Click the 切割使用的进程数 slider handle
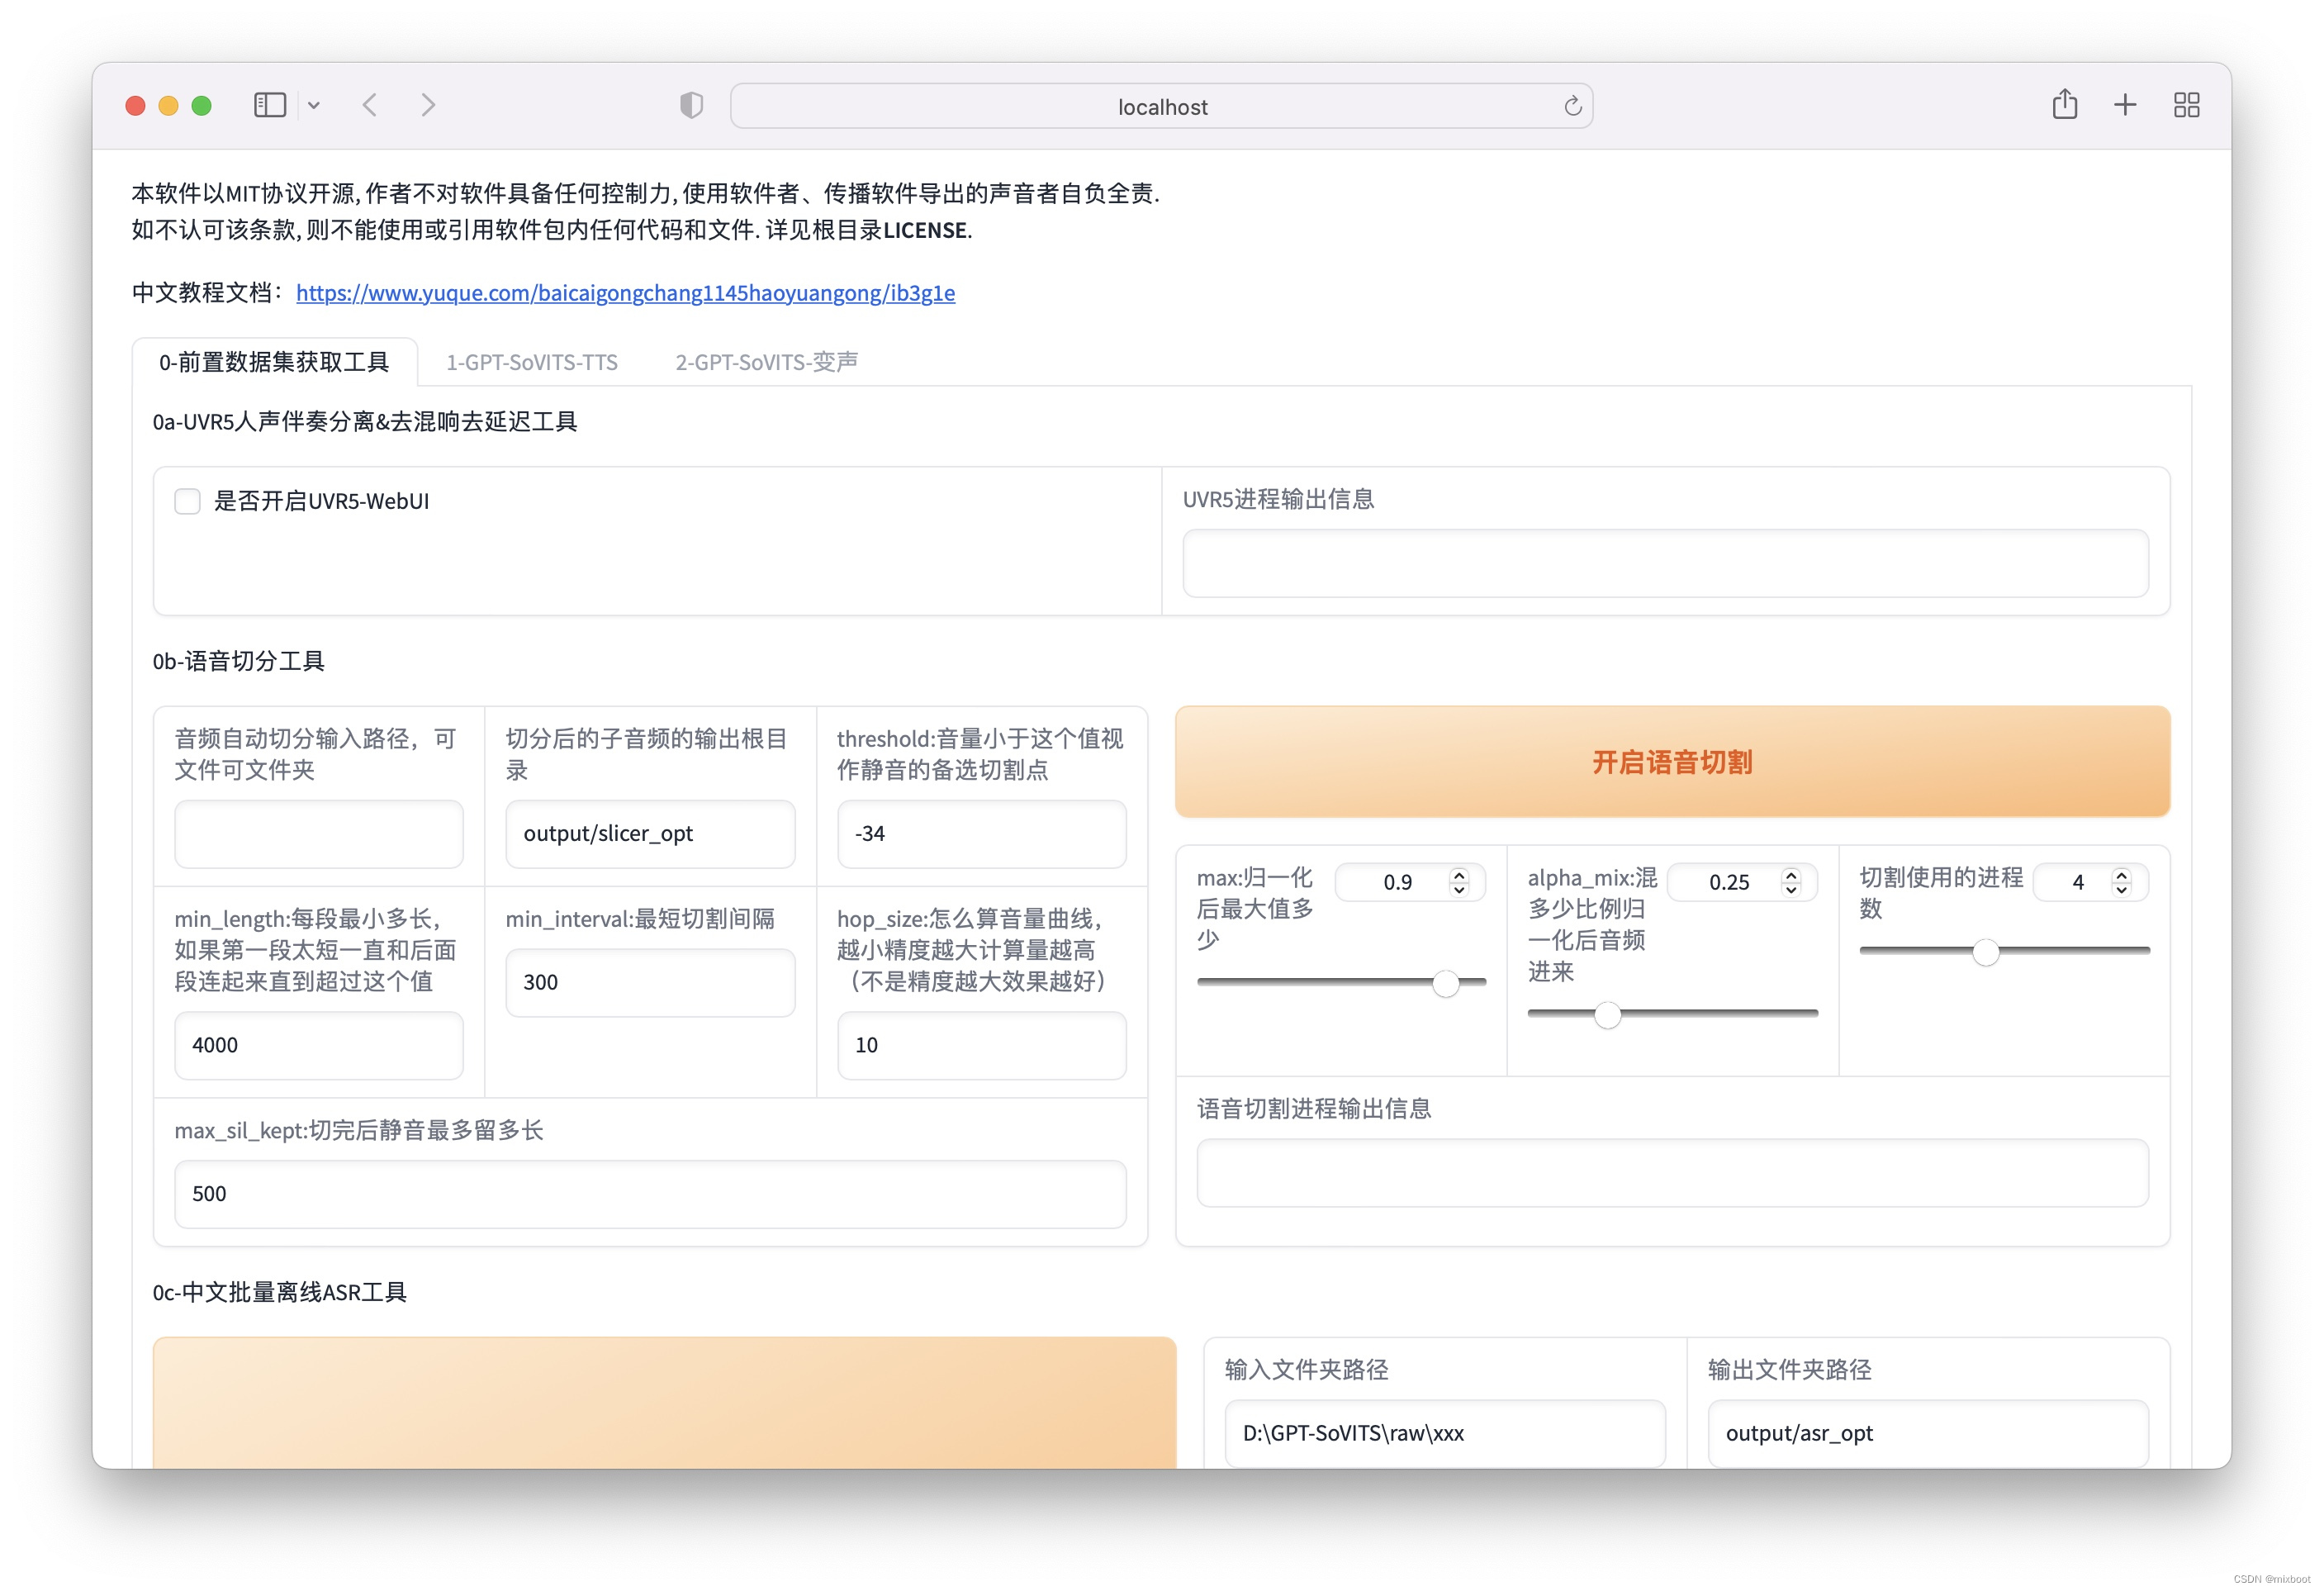The width and height of the screenshot is (2324, 1591). point(1986,952)
